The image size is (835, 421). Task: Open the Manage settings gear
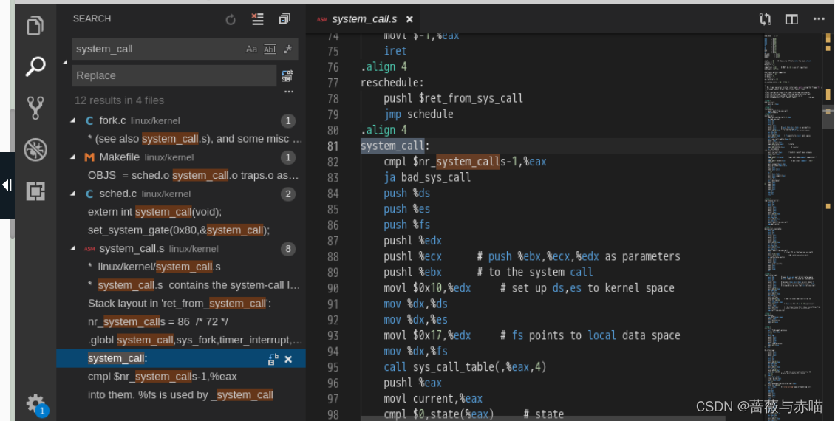coord(35,404)
